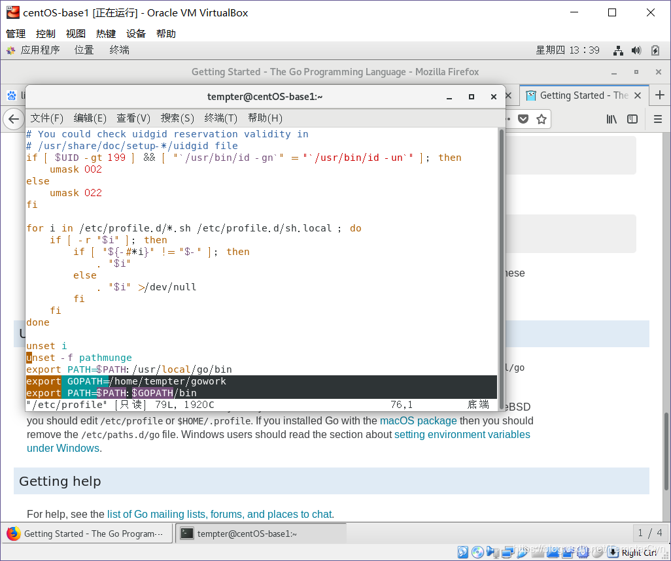
Task: Click the battery power icon in top bar
Action: 655,50
